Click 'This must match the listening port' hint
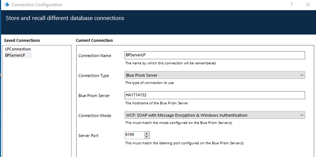Viewport: 316px width, 157px height. coord(185,143)
